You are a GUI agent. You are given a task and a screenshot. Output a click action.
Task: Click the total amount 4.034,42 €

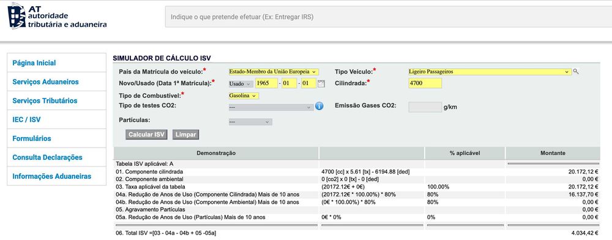coord(584,233)
